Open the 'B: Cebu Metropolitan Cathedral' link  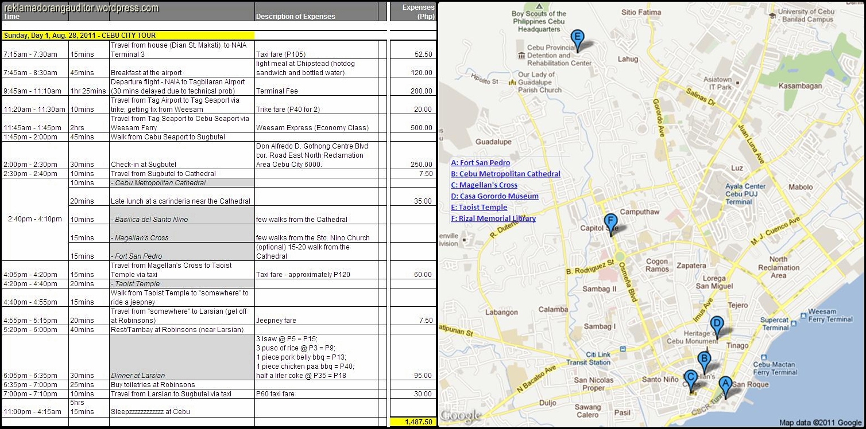505,174
